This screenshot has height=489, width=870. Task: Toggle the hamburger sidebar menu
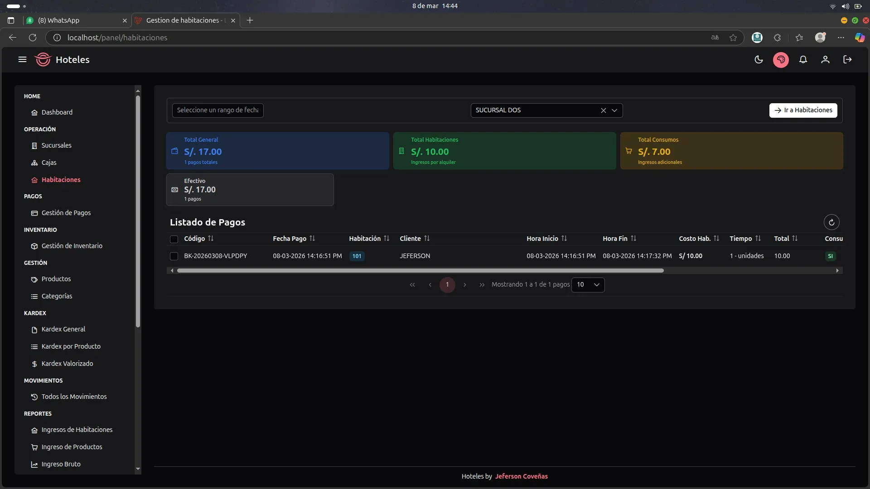(22, 60)
